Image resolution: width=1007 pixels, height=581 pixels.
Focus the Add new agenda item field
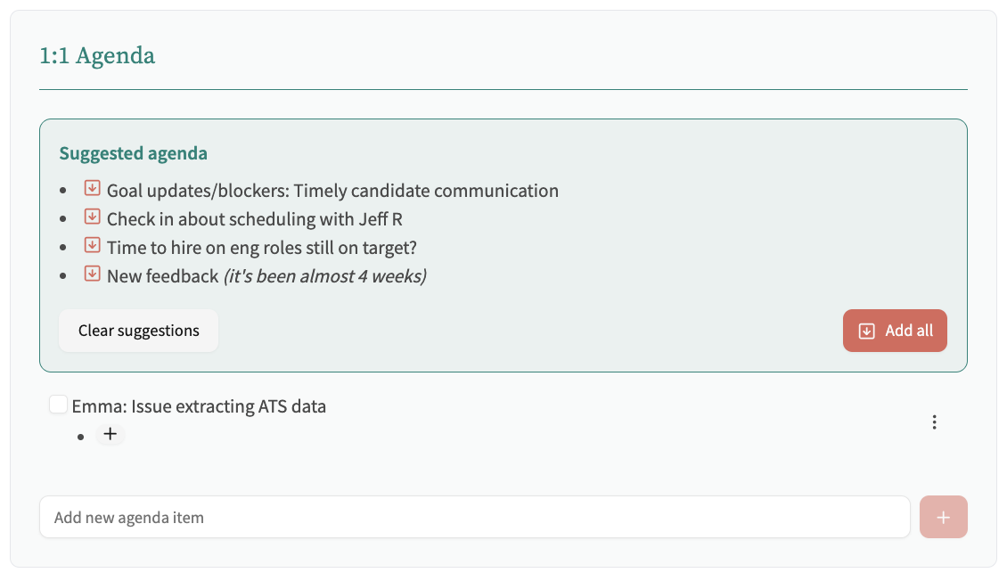tap(474, 517)
